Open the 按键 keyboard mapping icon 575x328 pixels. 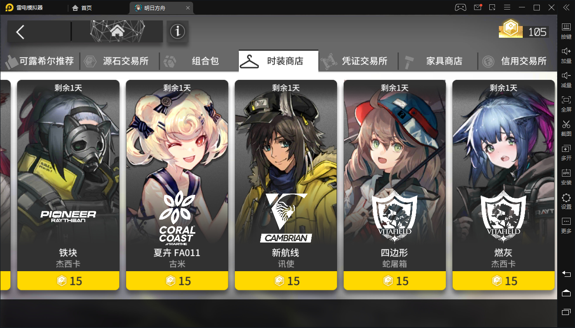click(566, 31)
